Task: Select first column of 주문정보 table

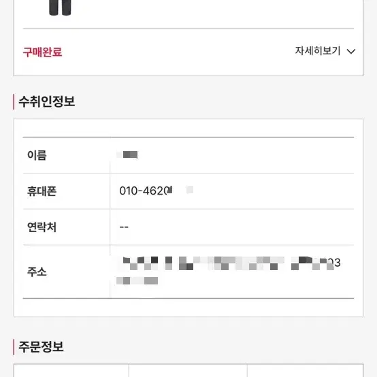Action: click(x=71, y=370)
